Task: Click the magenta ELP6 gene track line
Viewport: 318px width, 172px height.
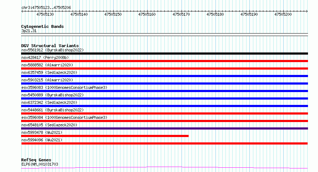Action: pyautogui.click(x=164, y=168)
